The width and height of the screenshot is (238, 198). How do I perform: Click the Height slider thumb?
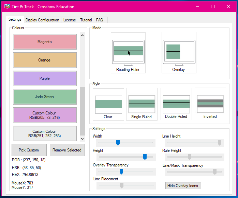pos(145,157)
